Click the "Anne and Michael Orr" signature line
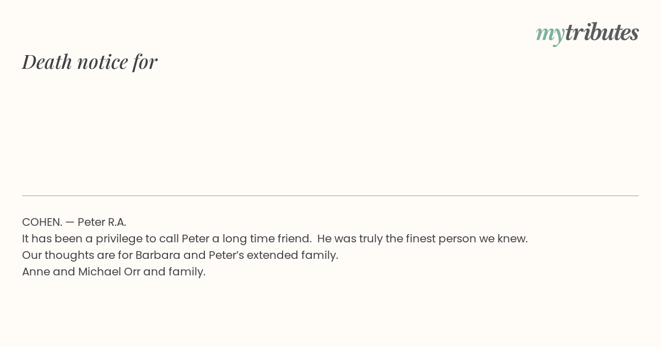This screenshot has height=347, width=661. 113,272
